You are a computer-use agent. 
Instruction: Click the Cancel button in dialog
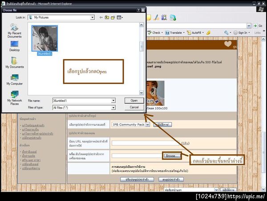tap(134, 107)
